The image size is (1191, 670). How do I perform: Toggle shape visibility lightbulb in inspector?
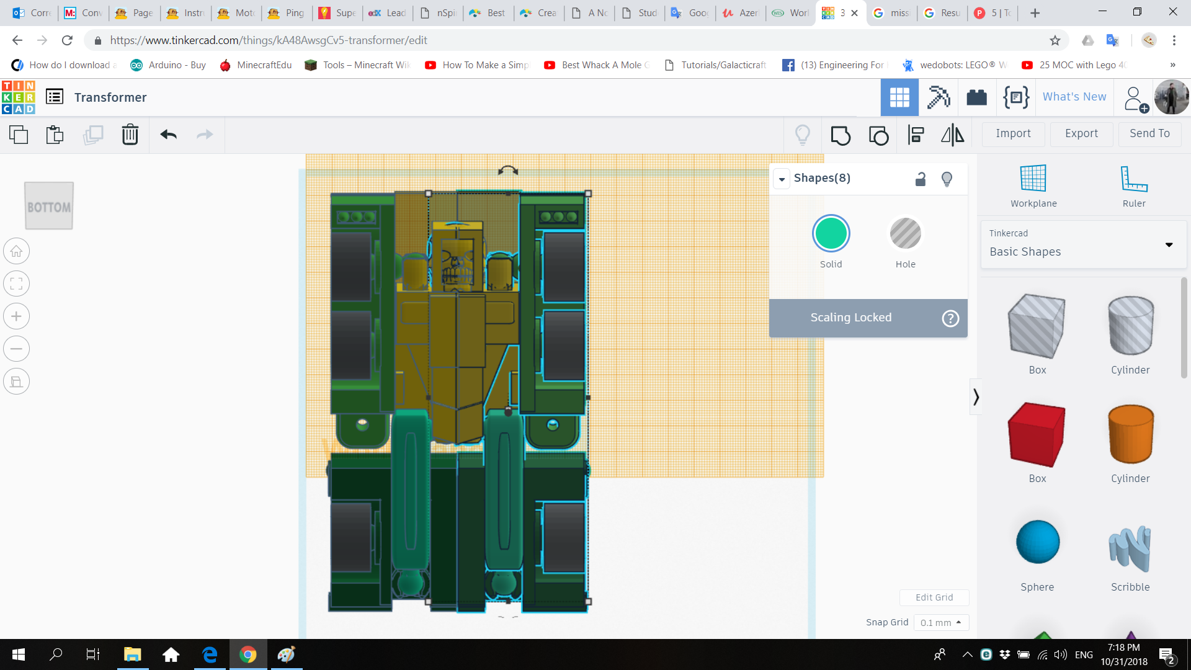[x=947, y=179]
